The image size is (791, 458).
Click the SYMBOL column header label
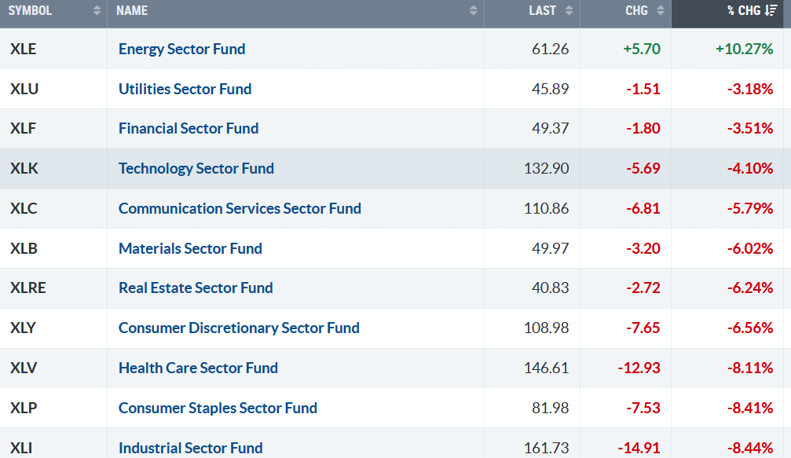click(31, 11)
